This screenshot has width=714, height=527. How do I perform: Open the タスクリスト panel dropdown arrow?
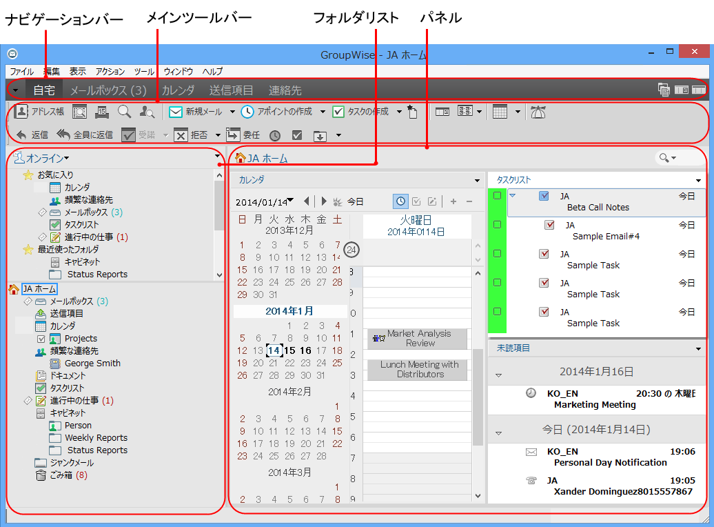(x=699, y=181)
